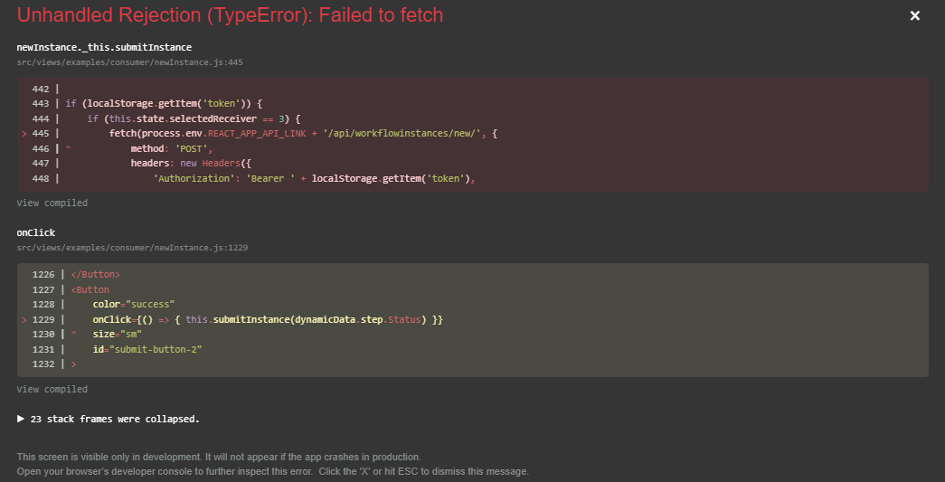Click the '23 stack frames were collapsed' text
Viewport: 945px width, 482px height.
[115, 419]
